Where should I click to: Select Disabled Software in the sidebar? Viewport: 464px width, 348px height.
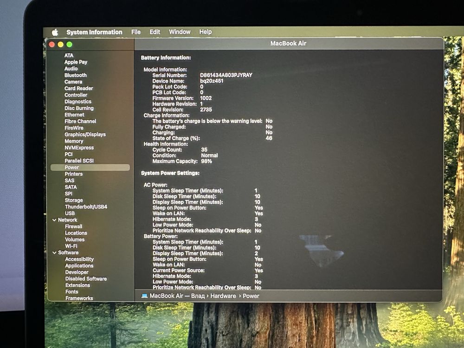(86, 278)
